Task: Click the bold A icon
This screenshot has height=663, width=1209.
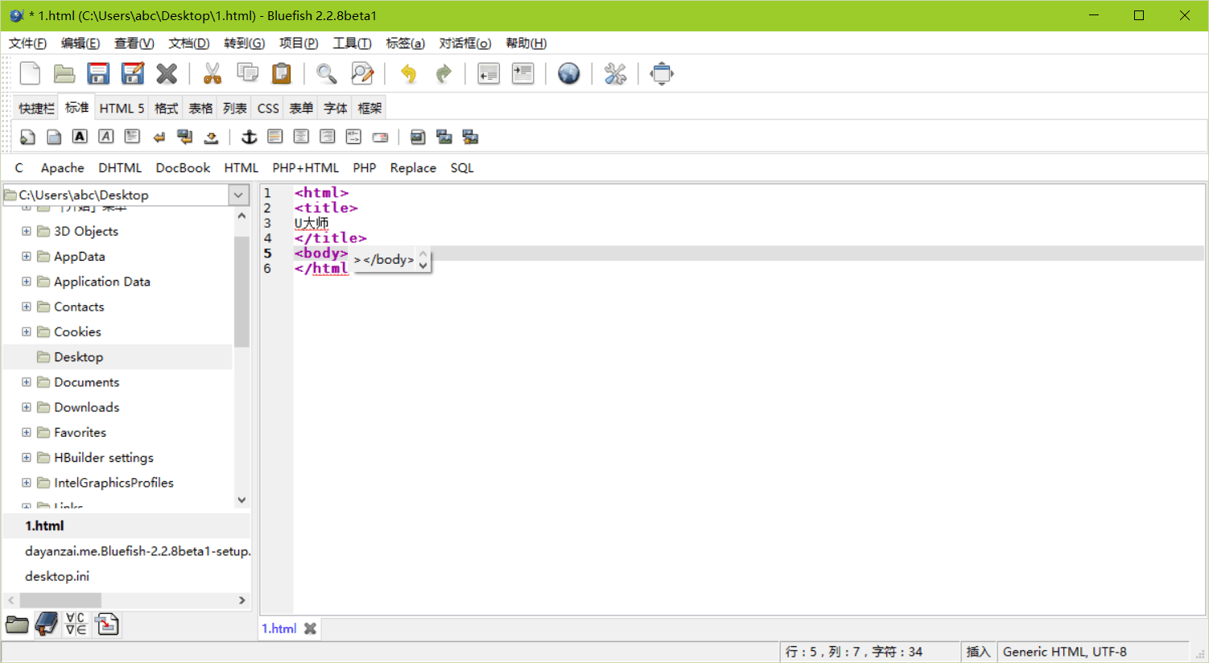Action: coord(80,137)
